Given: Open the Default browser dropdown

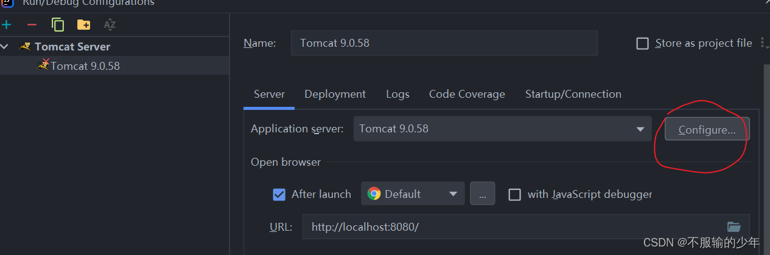Looking at the screenshot, I should tap(413, 194).
